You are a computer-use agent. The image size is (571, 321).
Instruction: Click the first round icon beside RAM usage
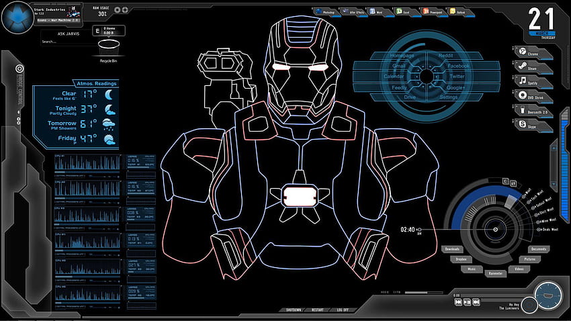point(118,10)
